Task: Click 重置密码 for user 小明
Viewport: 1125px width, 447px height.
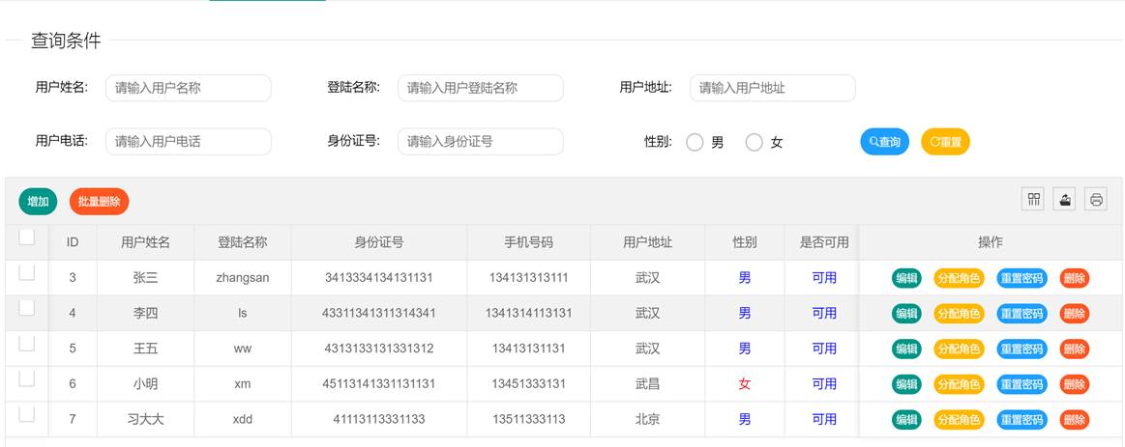Action: 1021,384
